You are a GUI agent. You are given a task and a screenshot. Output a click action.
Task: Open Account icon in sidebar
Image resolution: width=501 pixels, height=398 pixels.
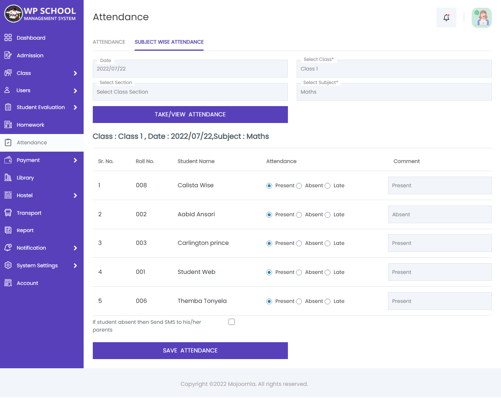8,283
